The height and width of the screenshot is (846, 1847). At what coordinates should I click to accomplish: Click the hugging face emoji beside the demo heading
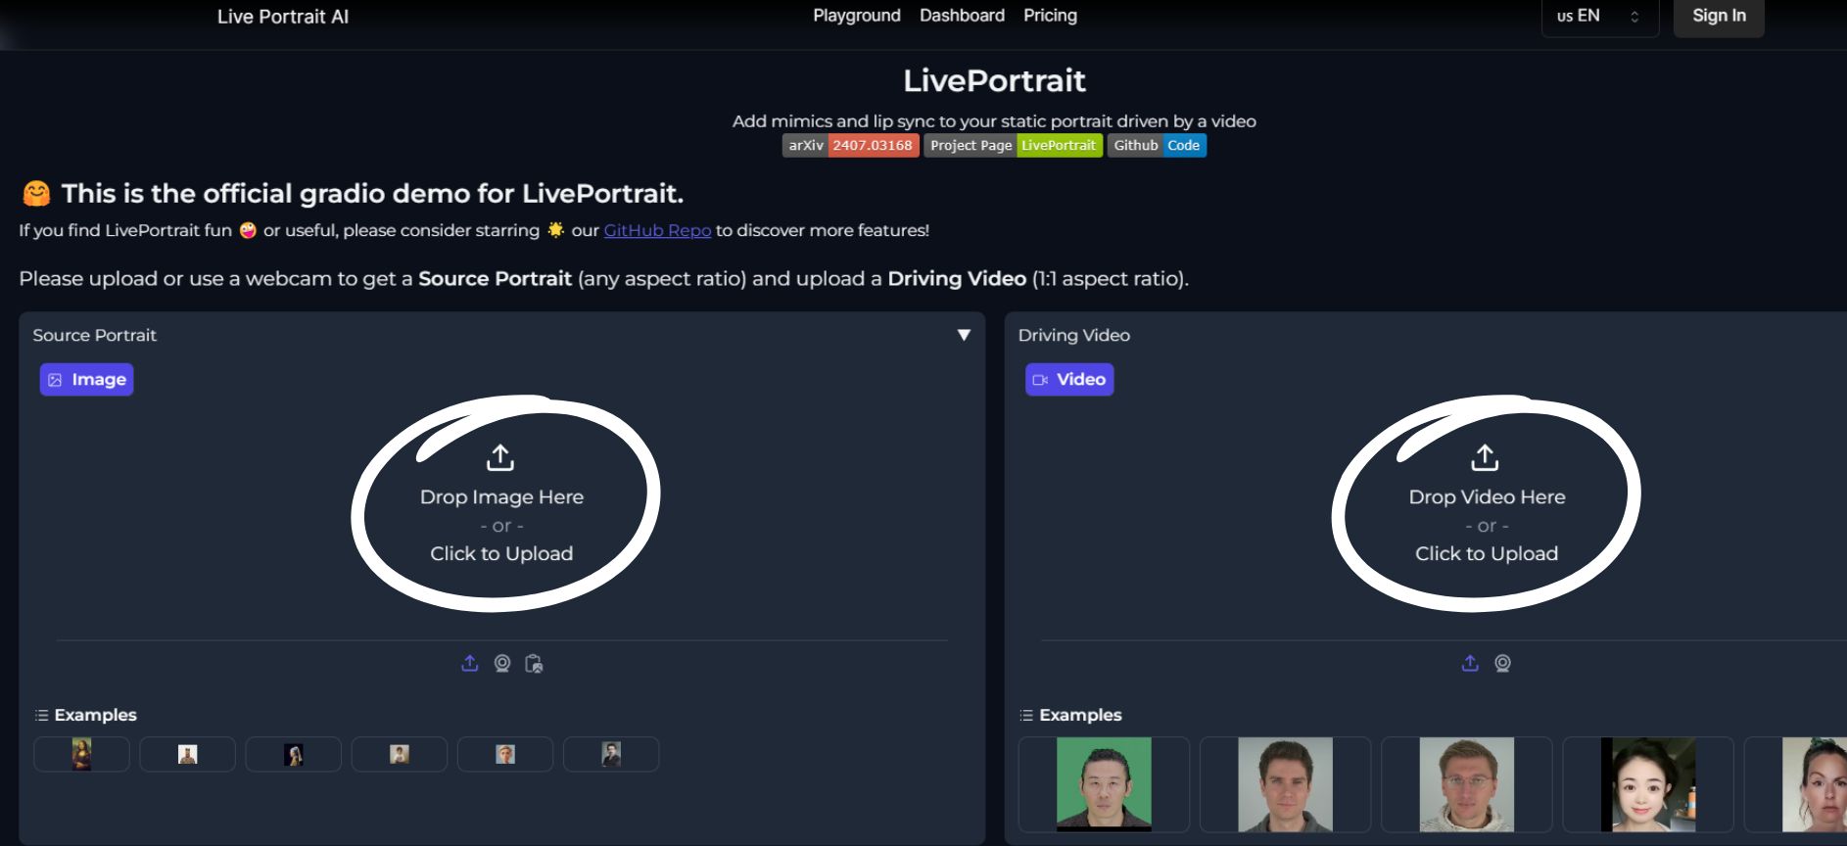(36, 194)
